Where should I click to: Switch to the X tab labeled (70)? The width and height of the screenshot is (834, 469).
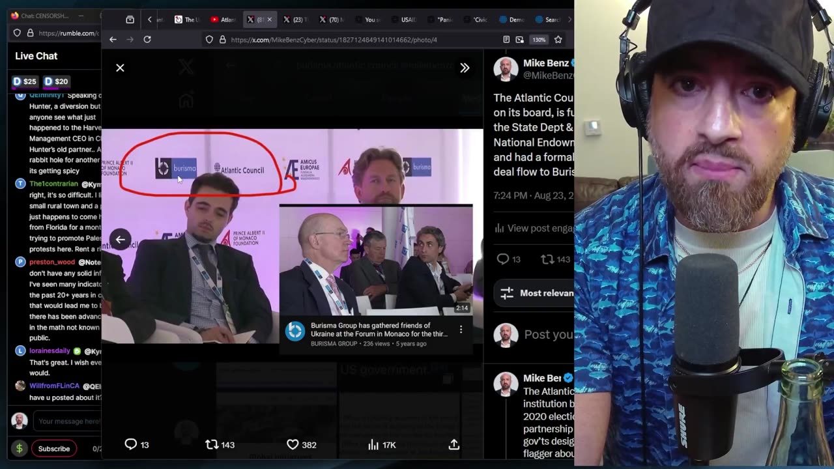332,20
